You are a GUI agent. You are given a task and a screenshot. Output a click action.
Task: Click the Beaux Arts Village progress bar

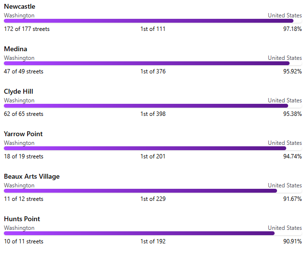140,191
